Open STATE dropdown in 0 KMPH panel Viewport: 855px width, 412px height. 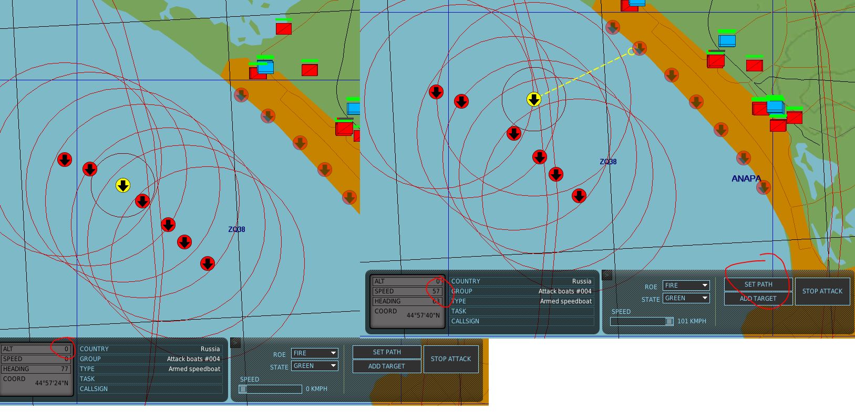point(315,366)
